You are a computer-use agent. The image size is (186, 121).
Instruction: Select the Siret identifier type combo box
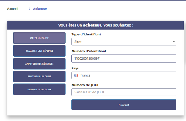pyautogui.click(x=124, y=42)
